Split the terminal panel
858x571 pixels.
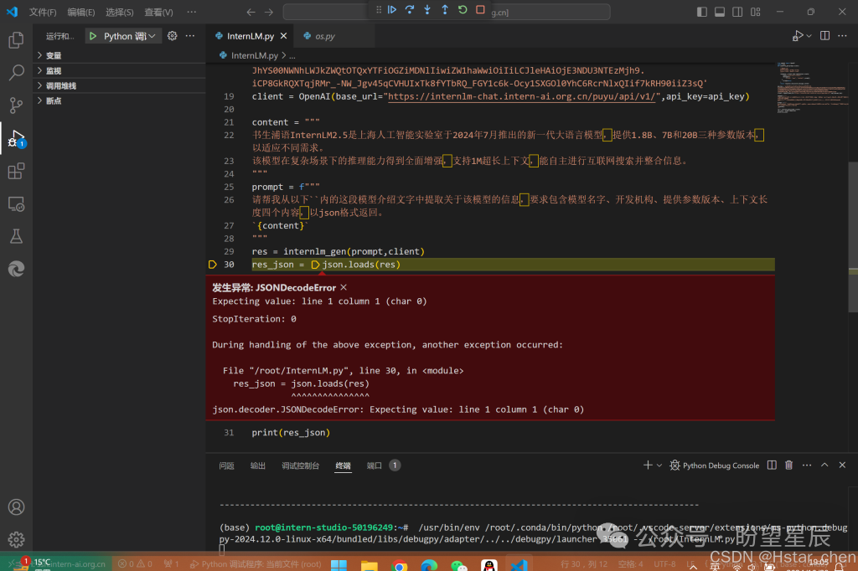[x=772, y=466]
